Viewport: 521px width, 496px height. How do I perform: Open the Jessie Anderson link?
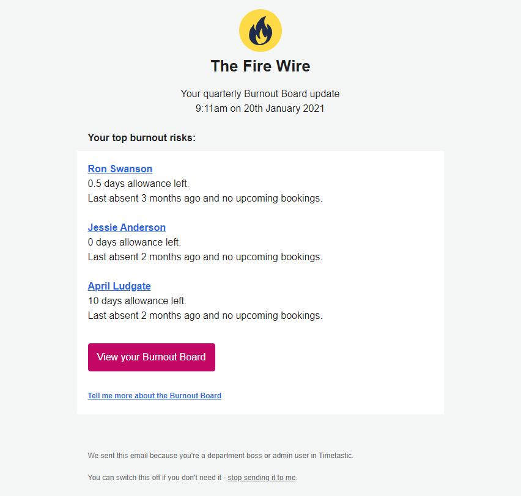pyautogui.click(x=127, y=228)
